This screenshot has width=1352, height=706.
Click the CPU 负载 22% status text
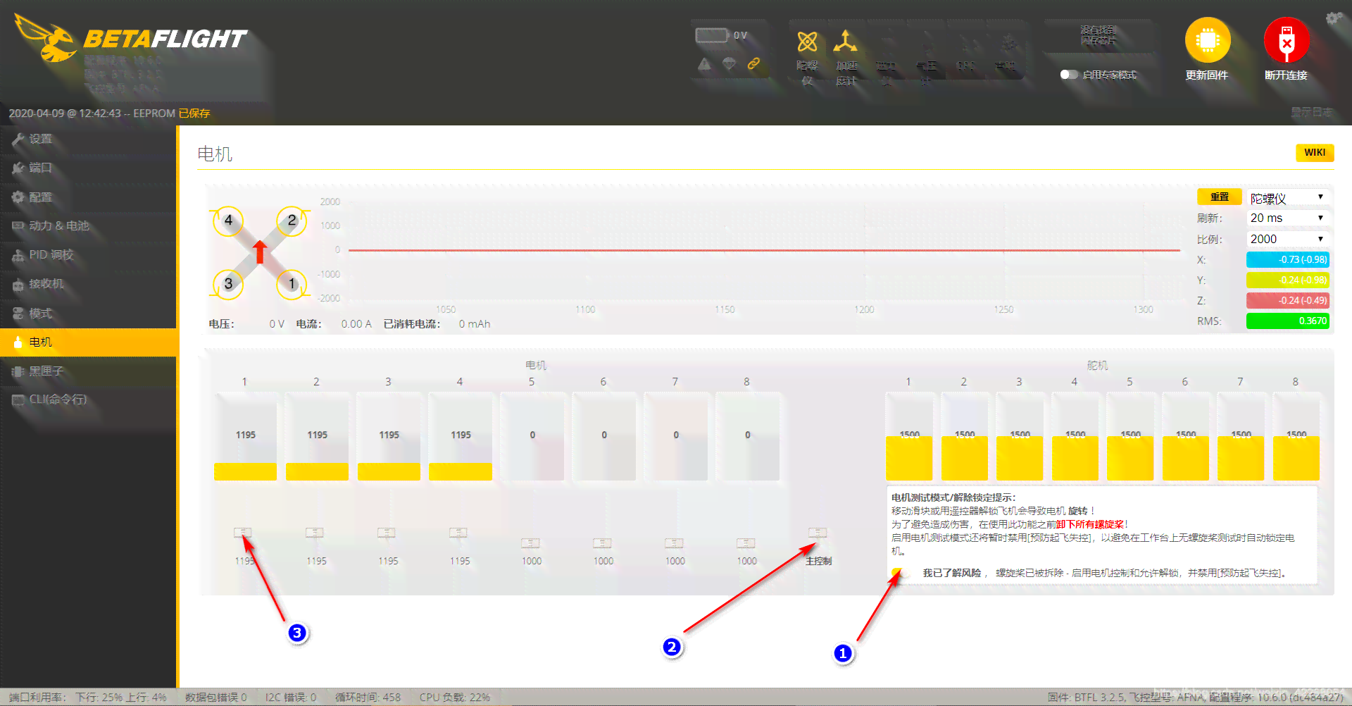coord(455,697)
